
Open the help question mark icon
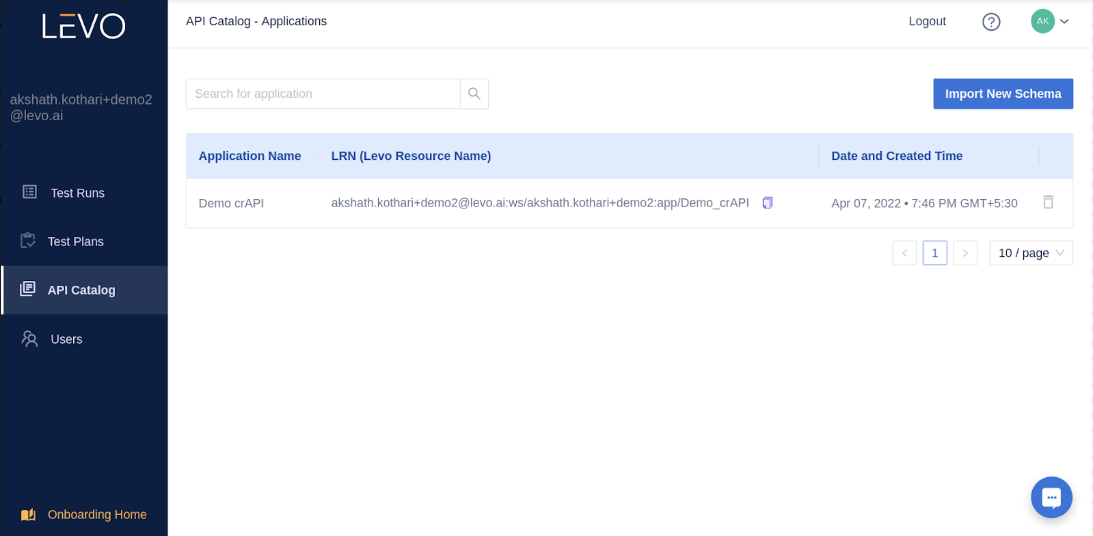[991, 22]
